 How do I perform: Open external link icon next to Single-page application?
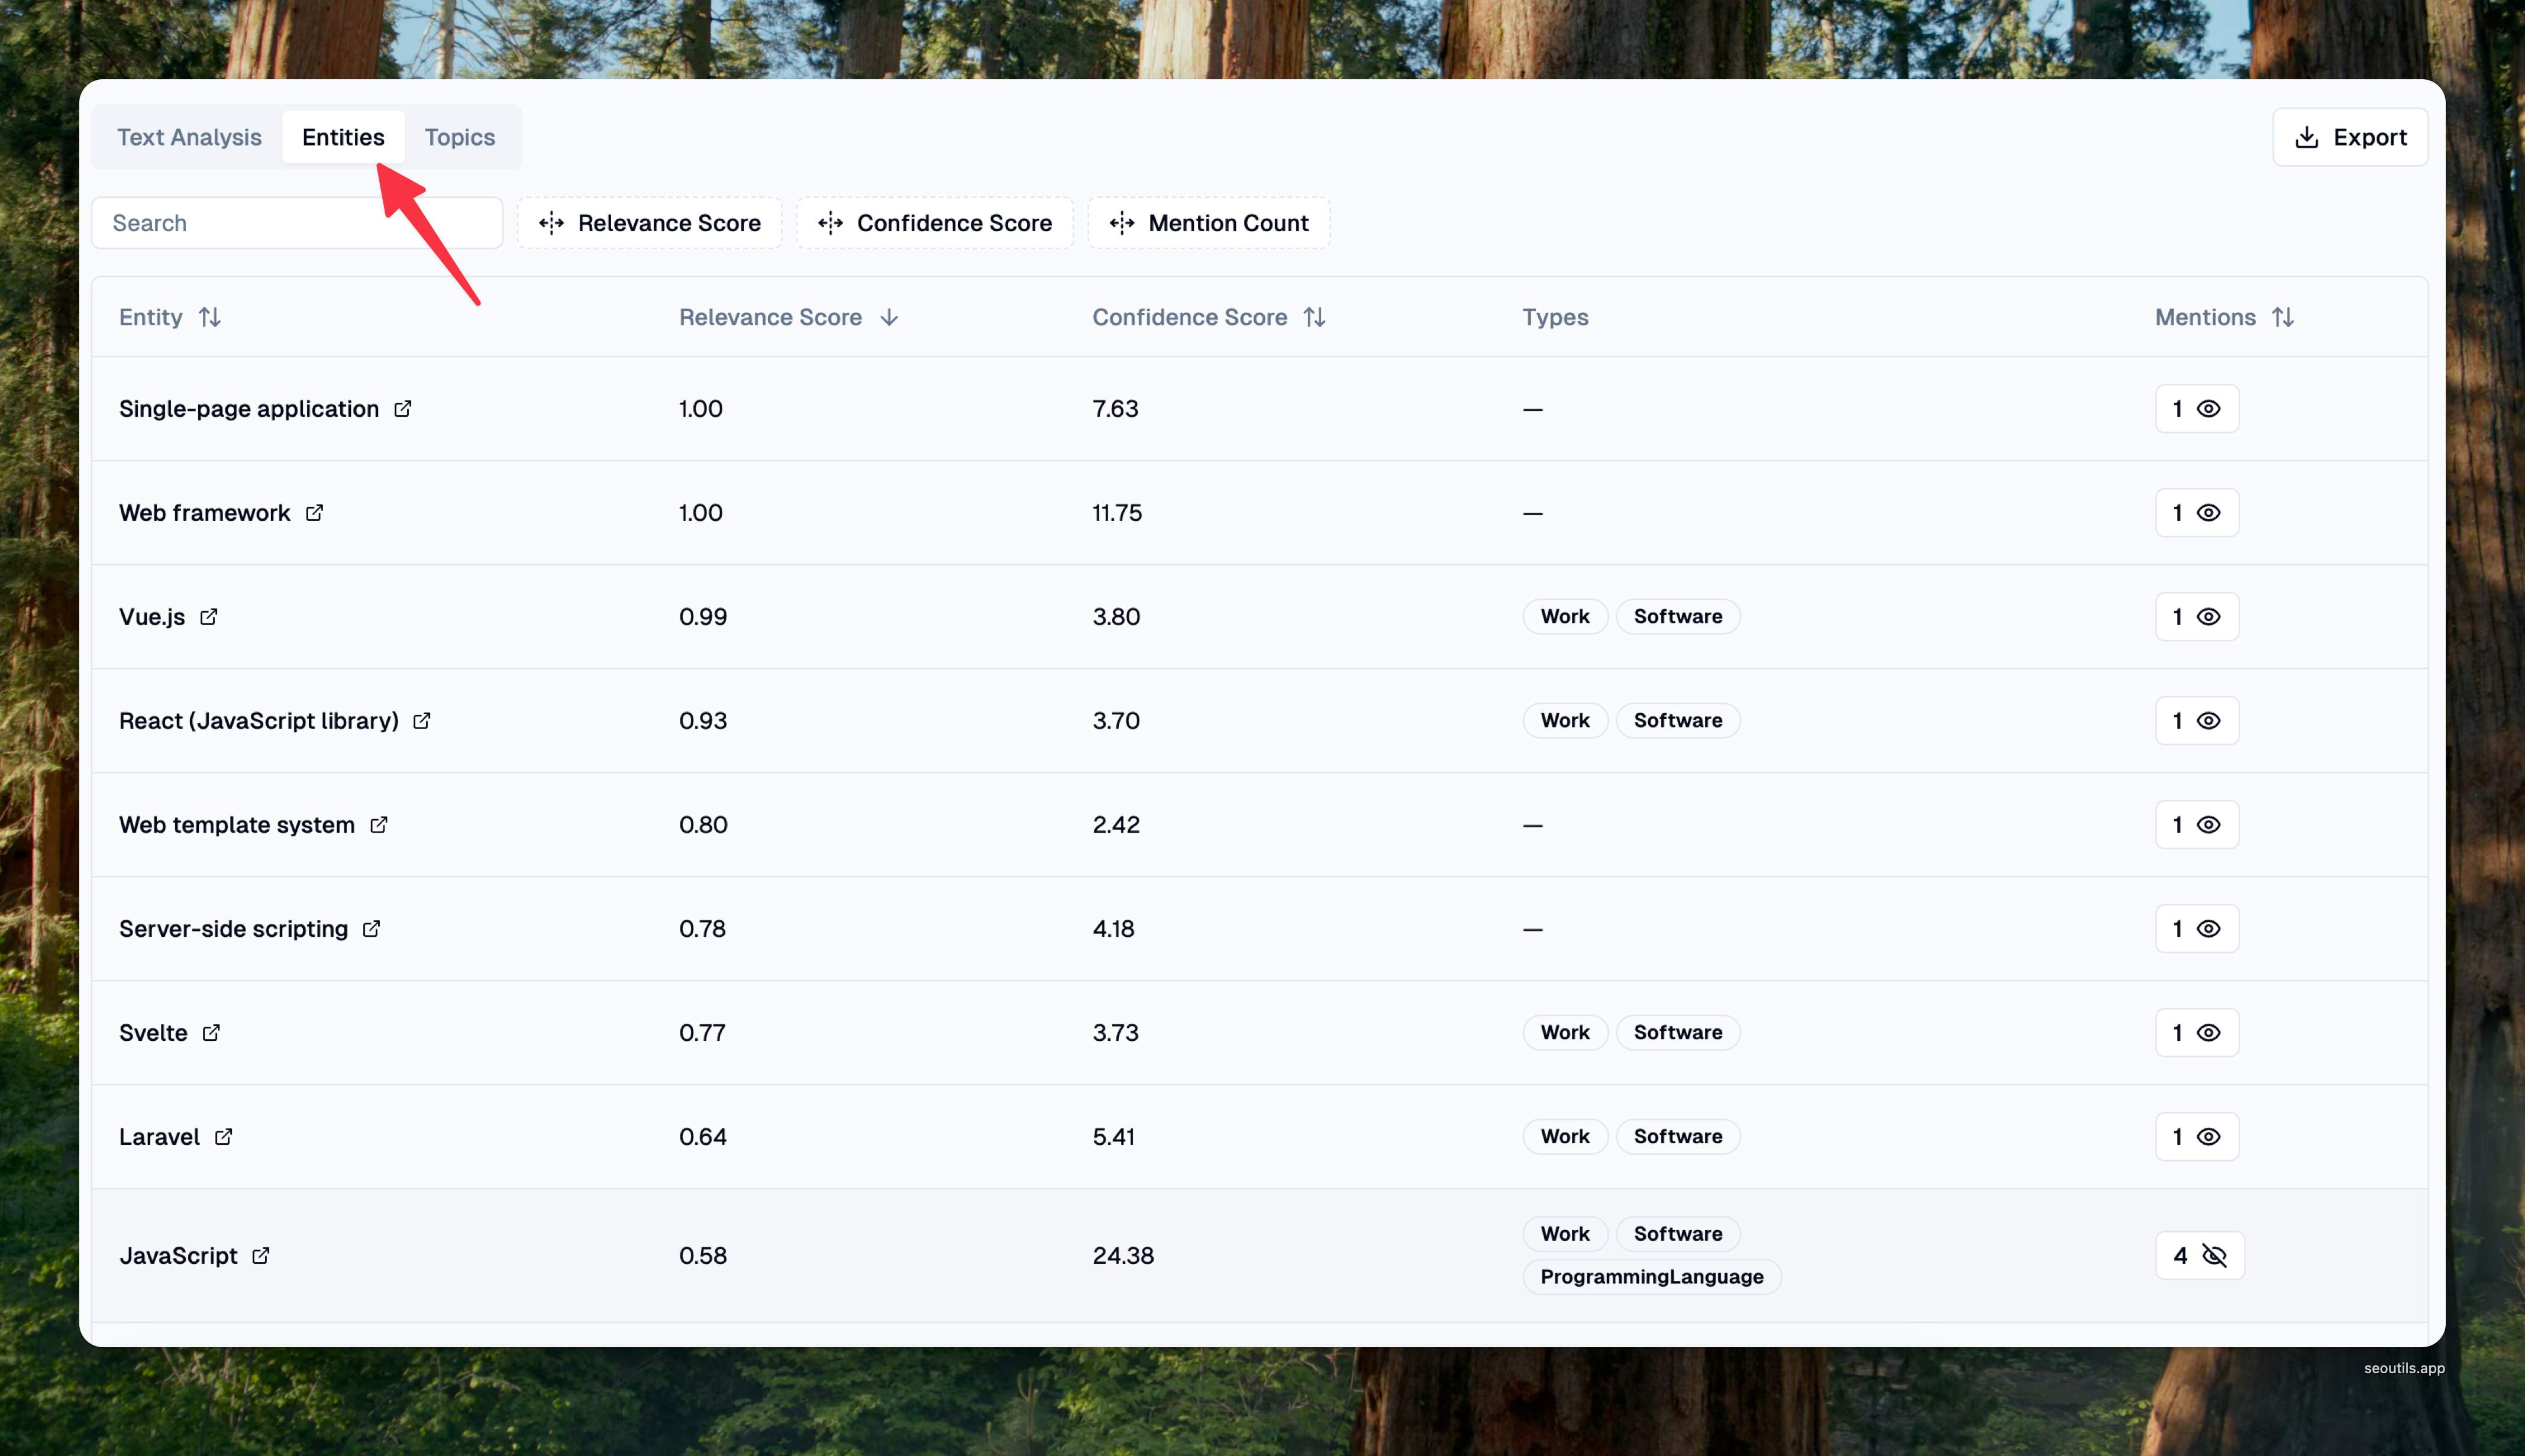point(402,409)
